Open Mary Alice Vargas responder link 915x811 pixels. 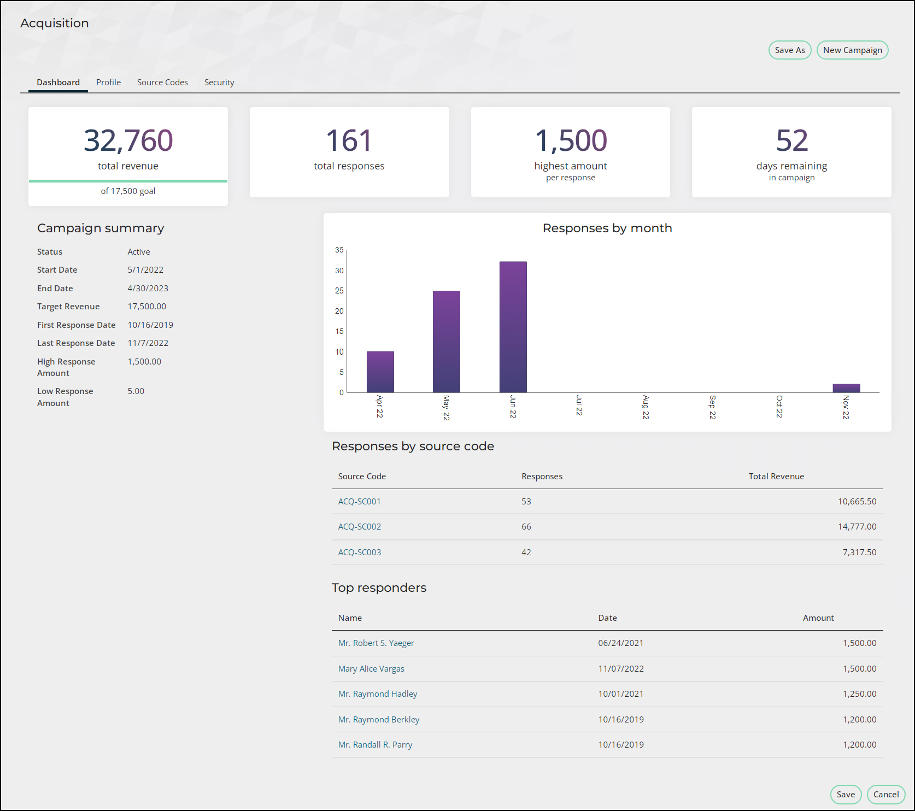[x=371, y=669]
